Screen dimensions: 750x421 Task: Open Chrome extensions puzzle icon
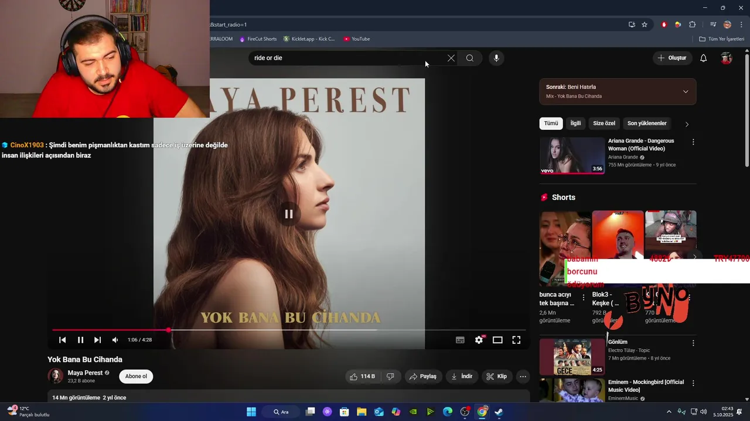[693, 25]
